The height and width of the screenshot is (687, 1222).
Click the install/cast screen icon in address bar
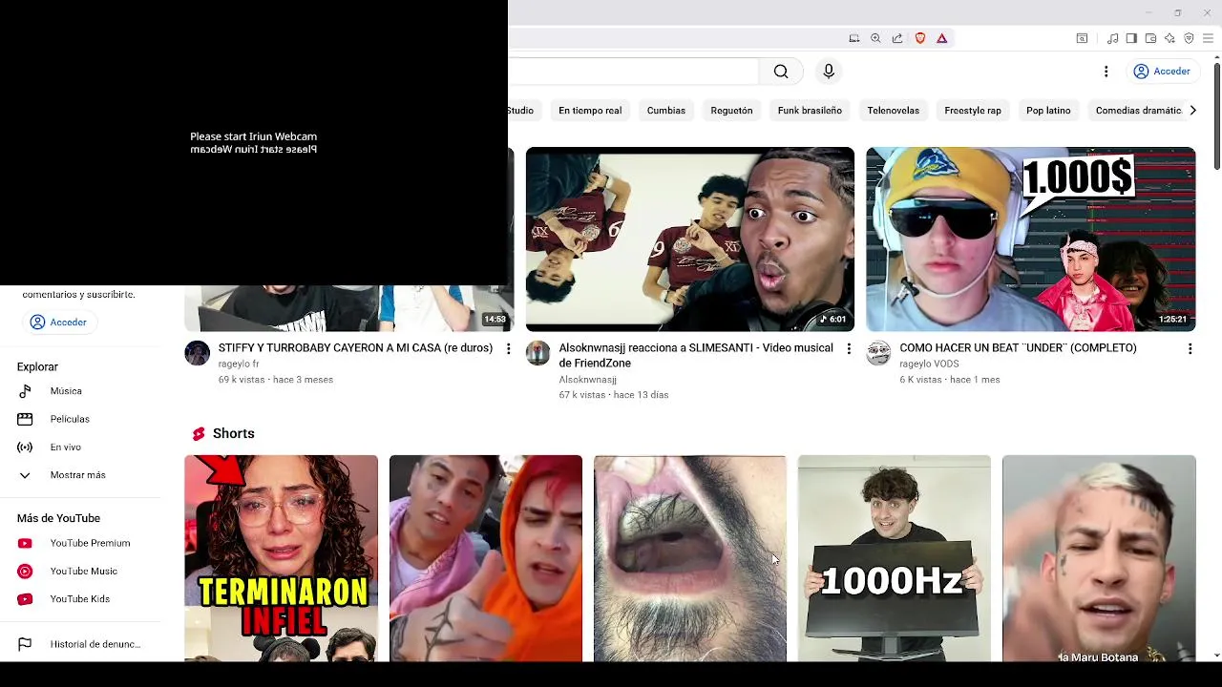coord(853,38)
